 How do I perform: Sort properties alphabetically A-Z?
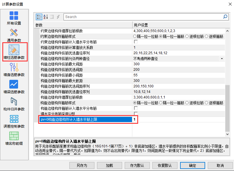coord(46,17)
